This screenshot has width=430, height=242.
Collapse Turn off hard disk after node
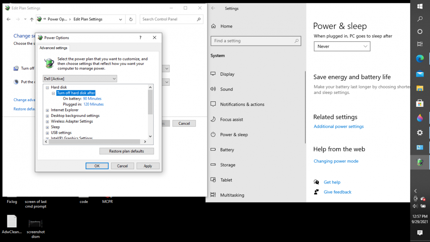(x=53, y=93)
